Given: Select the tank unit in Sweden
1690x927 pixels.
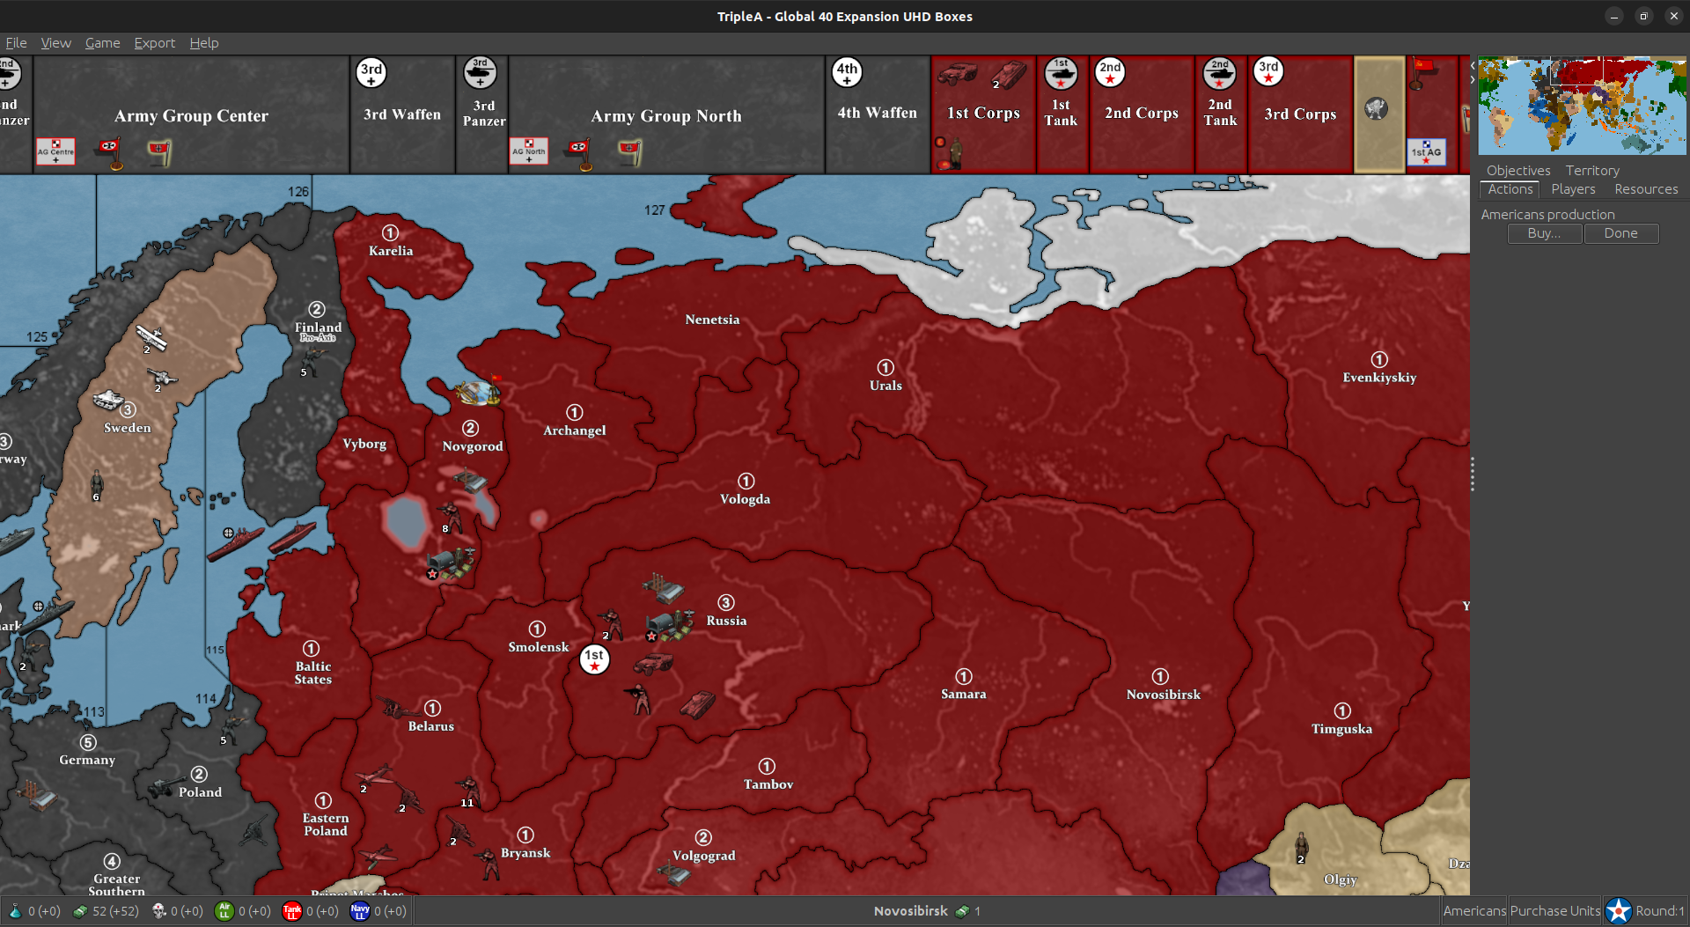Looking at the screenshot, I should (108, 400).
